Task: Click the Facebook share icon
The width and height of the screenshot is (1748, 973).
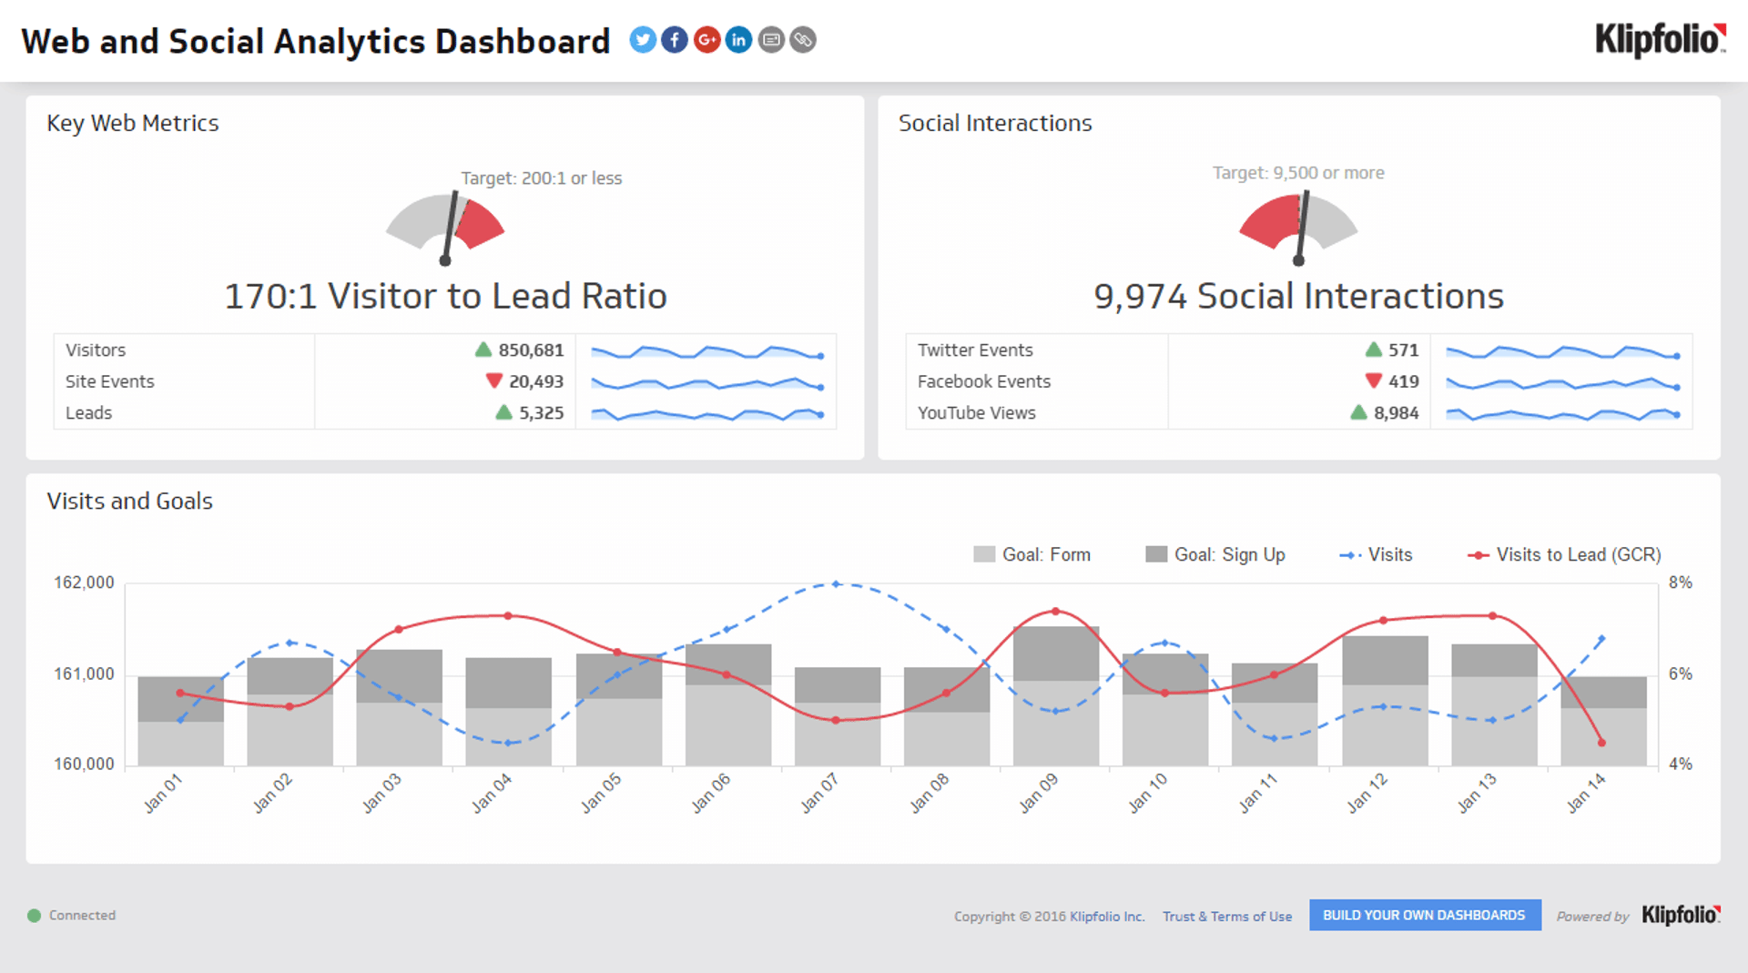Action: [x=675, y=40]
